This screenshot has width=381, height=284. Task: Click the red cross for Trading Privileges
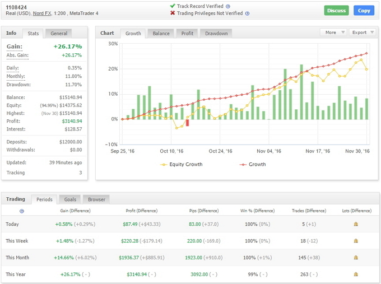pyautogui.click(x=173, y=13)
